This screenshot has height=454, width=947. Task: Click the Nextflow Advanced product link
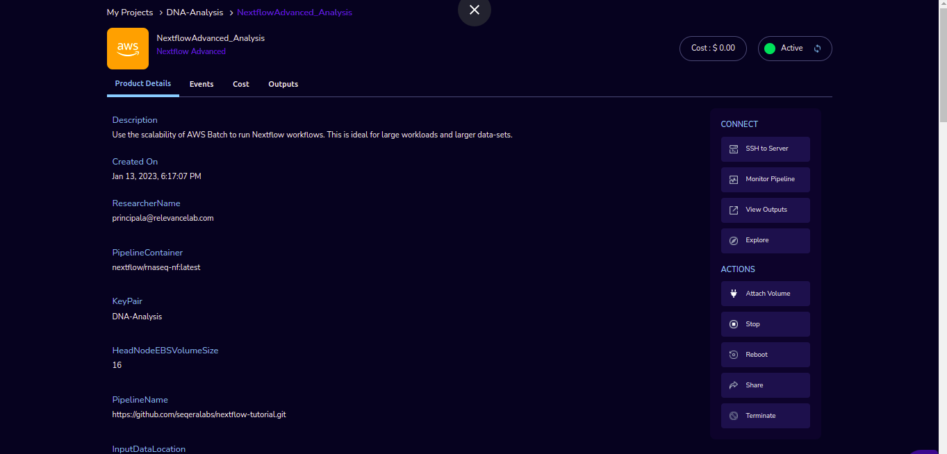point(191,51)
